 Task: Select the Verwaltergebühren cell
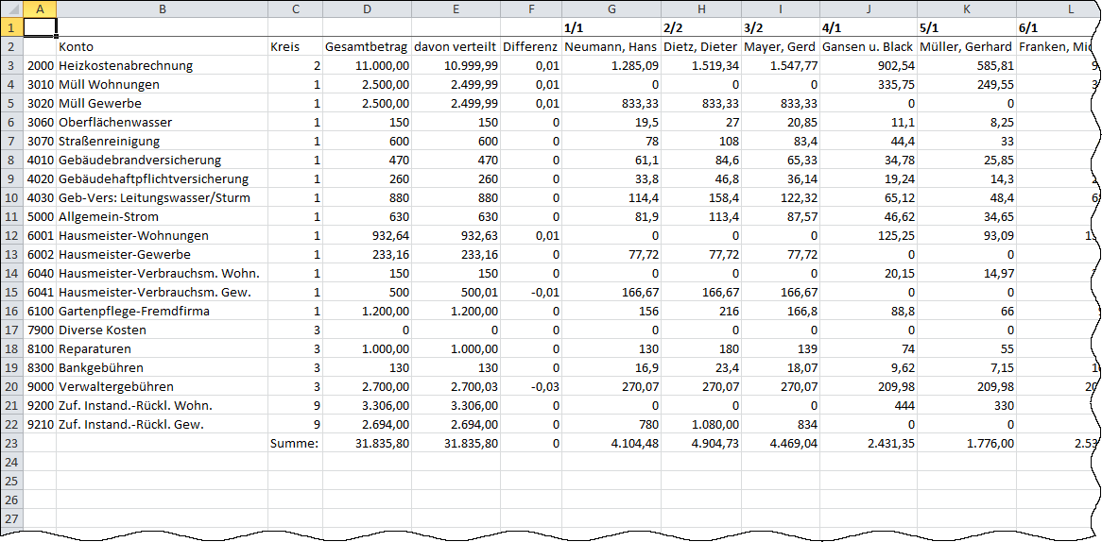pyautogui.click(x=163, y=386)
